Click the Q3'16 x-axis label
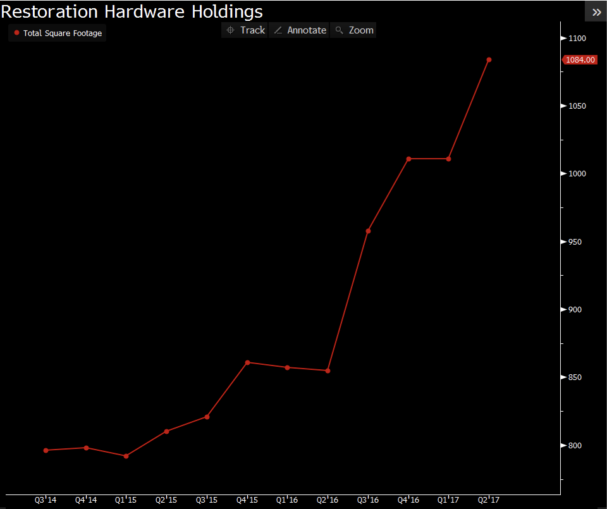 pyautogui.click(x=368, y=500)
